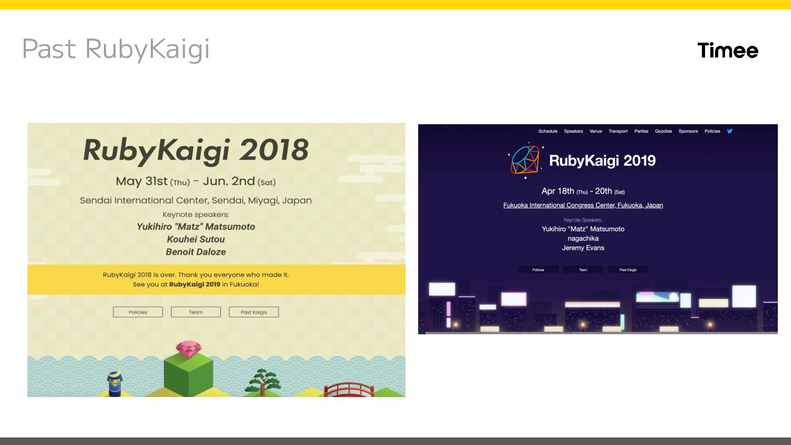The height and width of the screenshot is (445, 791).
Task: Select Yukihiro Matz Matsumoto on 2019 page
Action: [x=583, y=229]
